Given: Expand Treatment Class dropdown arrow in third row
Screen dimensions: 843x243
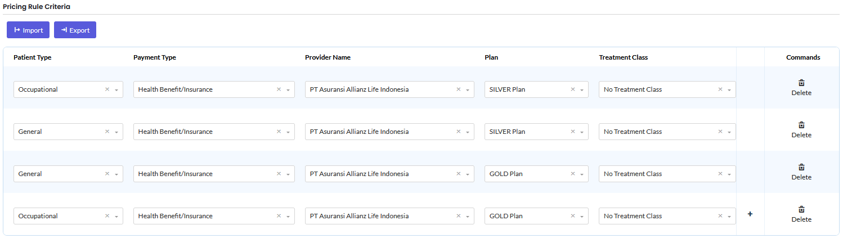Looking at the screenshot, I should pyautogui.click(x=729, y=174).
